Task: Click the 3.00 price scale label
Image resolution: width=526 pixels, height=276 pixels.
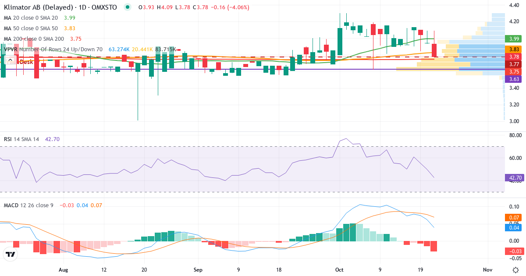Action: pyautogui.click(x=514, y=121)
